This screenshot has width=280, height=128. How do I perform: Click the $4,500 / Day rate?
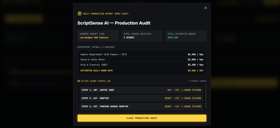pyautogui.click(x=196, y=54)
